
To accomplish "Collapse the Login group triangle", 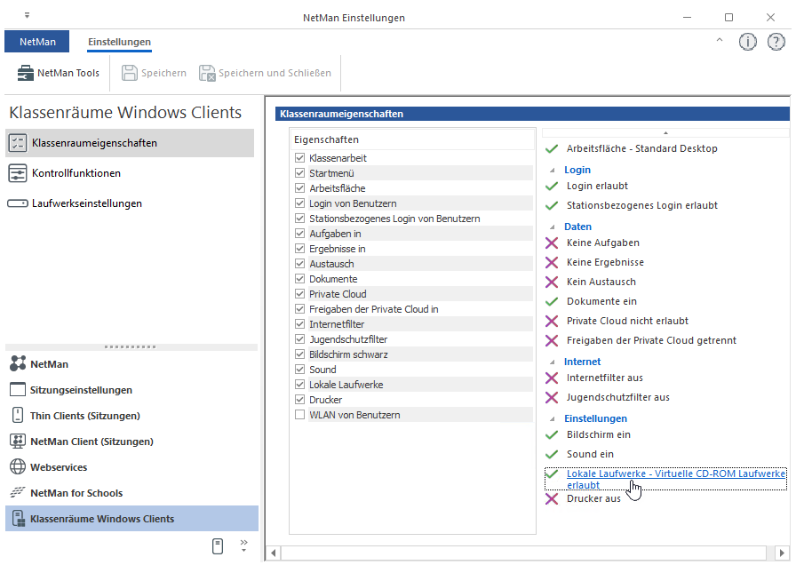I will coord(553,171).
